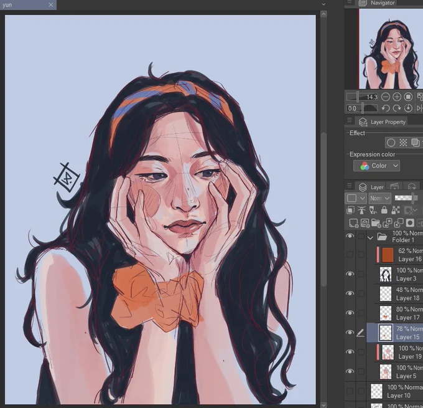Rotate the canvas right in Navigator
The height and width of the screenshot is (408, 423).
[x=397, y=108]
